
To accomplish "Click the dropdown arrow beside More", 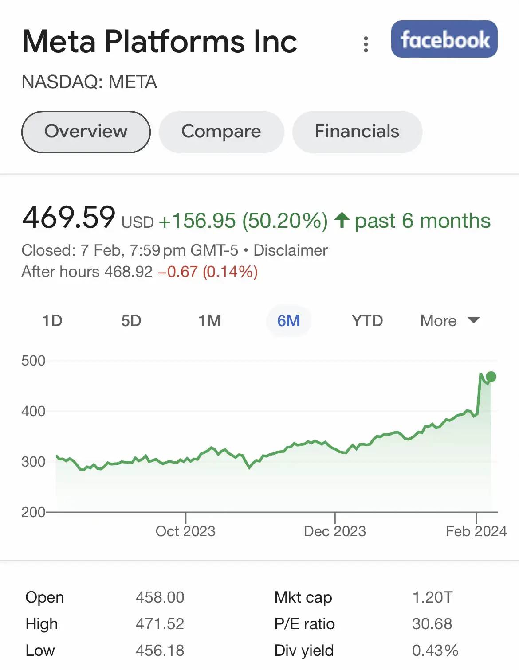I will (474, 320).
